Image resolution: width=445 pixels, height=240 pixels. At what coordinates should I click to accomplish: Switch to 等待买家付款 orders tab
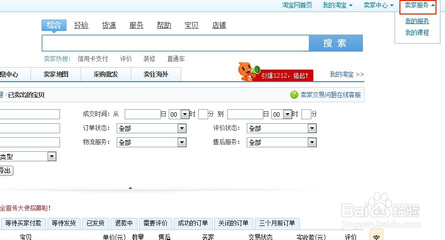23,223
